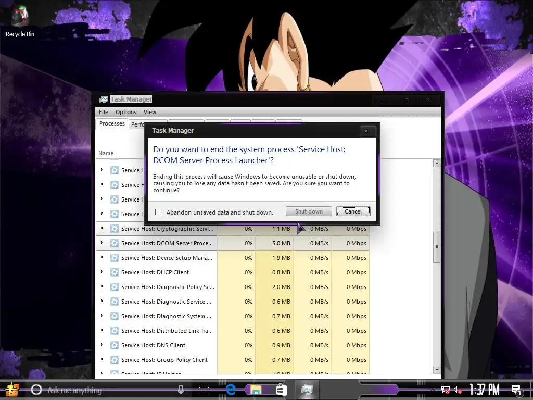Image resolution: width=533 pixels, height=400 pixels.
Task: Click gear icon of DCOM Server Process row
Action: click(x=115, y=243)
